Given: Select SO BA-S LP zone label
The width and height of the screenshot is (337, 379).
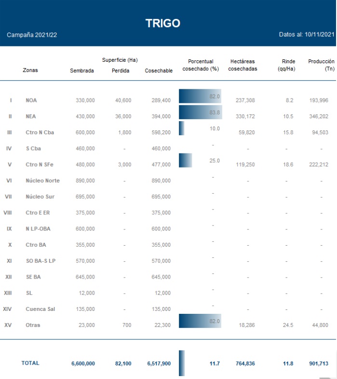Looking at the screenshot, I should 40,261.
